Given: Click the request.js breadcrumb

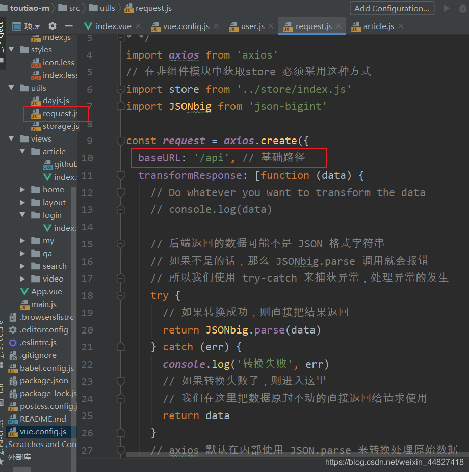Looking at the screenshot, I should 148,8.
